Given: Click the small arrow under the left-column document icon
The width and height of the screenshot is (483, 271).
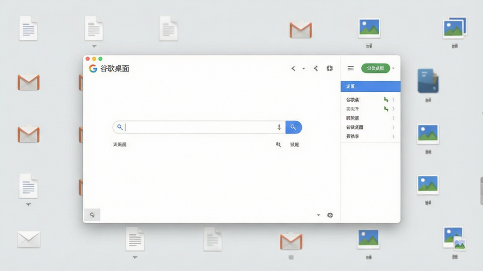Looking at the screenshot, I should pos(28,204).
